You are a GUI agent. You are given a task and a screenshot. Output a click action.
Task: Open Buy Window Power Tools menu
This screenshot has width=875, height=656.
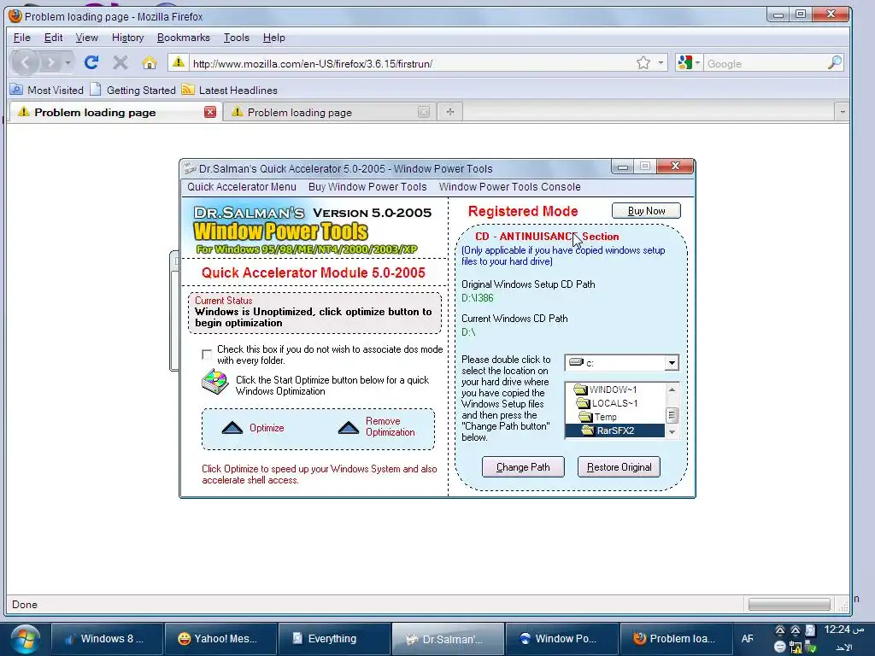pyautogui.click(x=367, y=187)
